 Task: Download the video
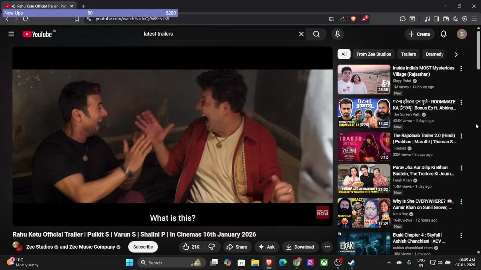coord(300,247)
